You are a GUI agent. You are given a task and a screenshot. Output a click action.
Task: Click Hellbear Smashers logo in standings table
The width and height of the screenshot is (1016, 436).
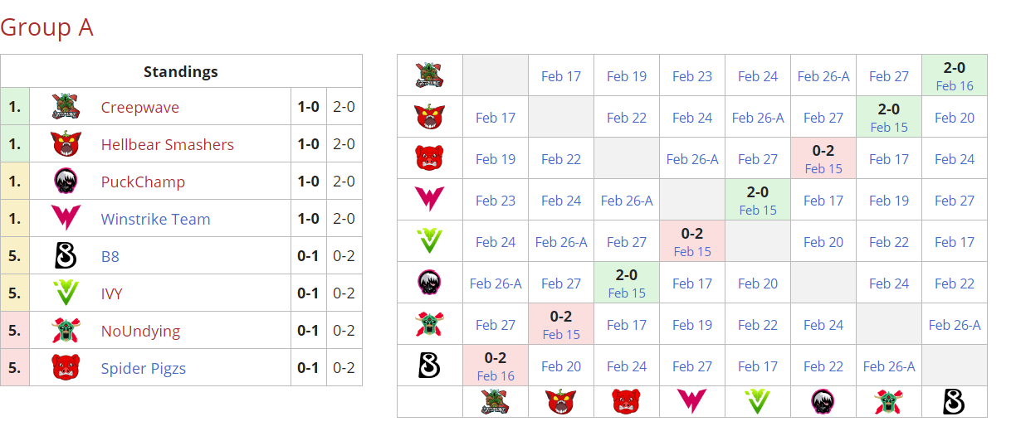tap(65, 144)
